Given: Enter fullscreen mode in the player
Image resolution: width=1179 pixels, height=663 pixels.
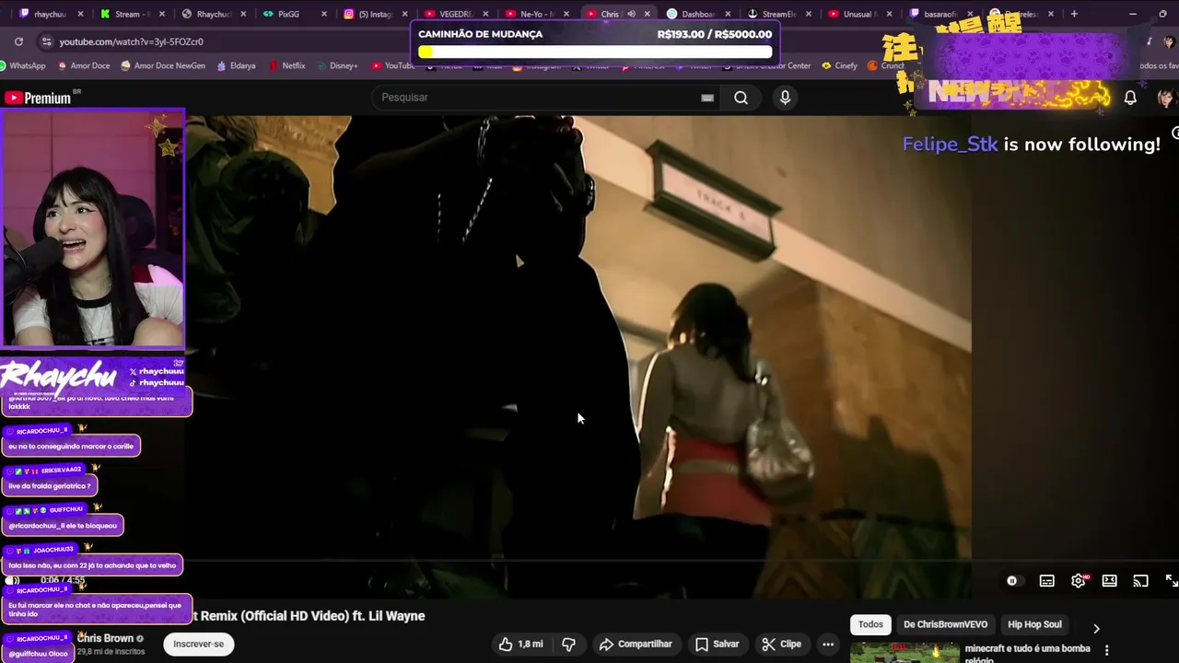Looking at the screenshot, I should pyautogui.click(x=1172, y=580).
